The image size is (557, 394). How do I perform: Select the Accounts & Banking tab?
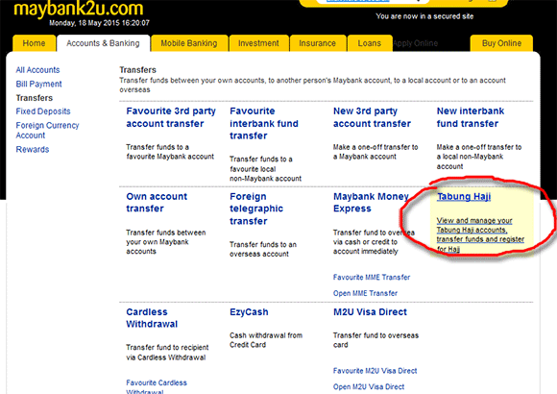103,43
